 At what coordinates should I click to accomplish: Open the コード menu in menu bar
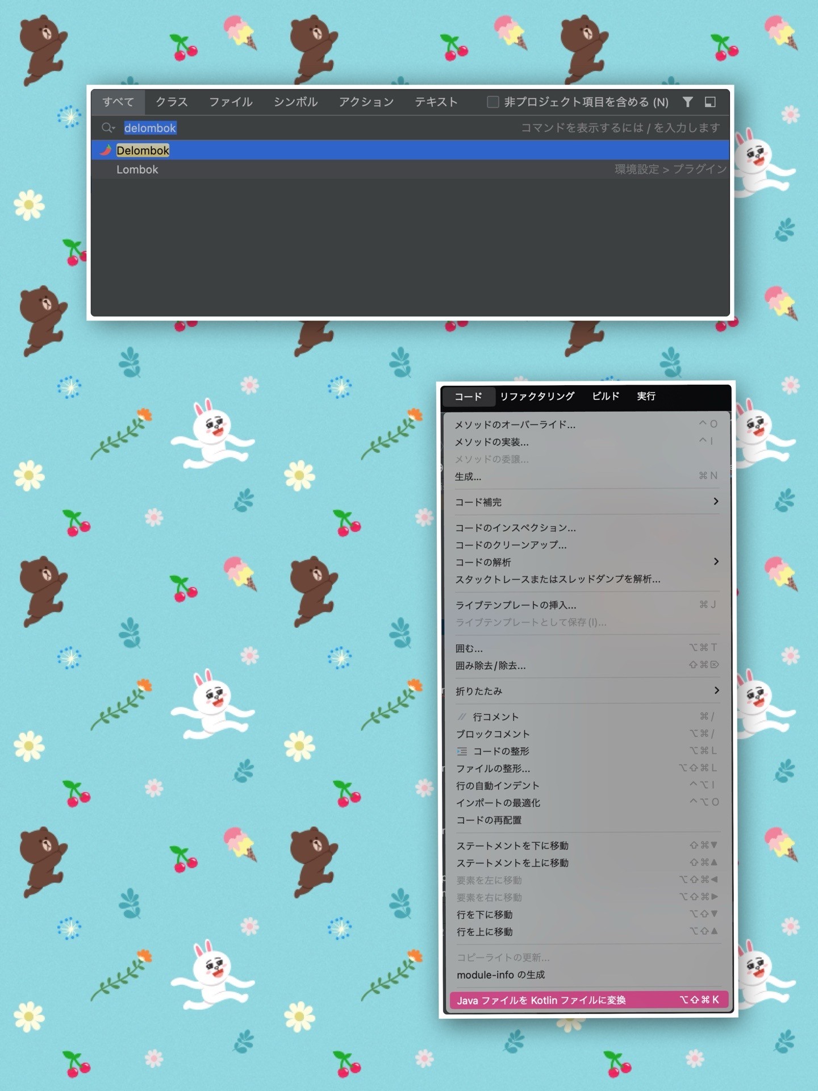(x=468, y=397)
